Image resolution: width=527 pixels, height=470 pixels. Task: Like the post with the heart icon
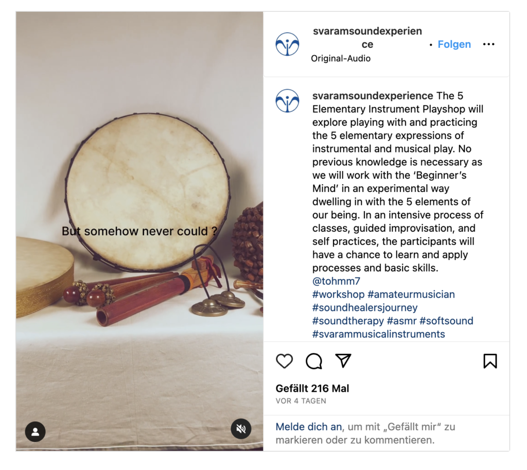[284, 361]
